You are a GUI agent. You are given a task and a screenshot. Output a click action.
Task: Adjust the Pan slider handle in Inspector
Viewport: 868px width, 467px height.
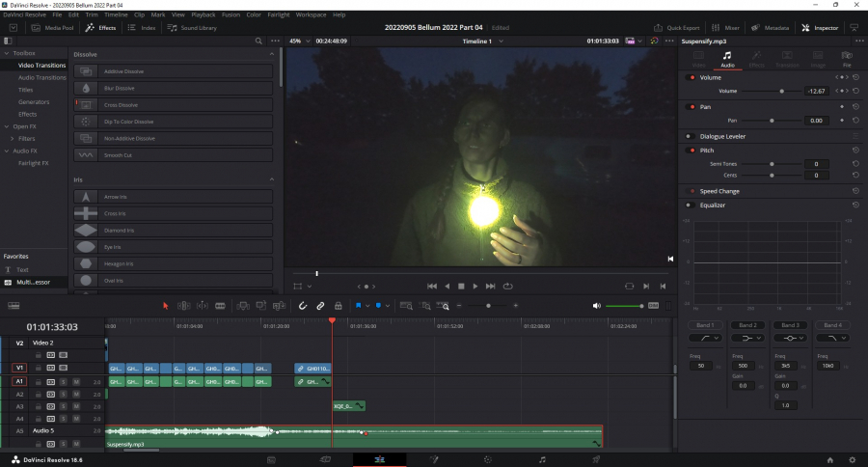[772, 121]
